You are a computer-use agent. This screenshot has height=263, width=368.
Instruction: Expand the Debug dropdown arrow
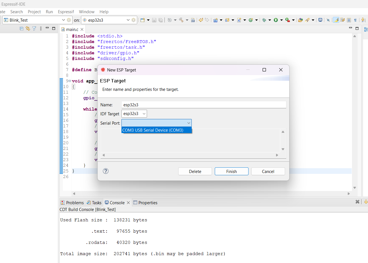[x=270, y=20]
